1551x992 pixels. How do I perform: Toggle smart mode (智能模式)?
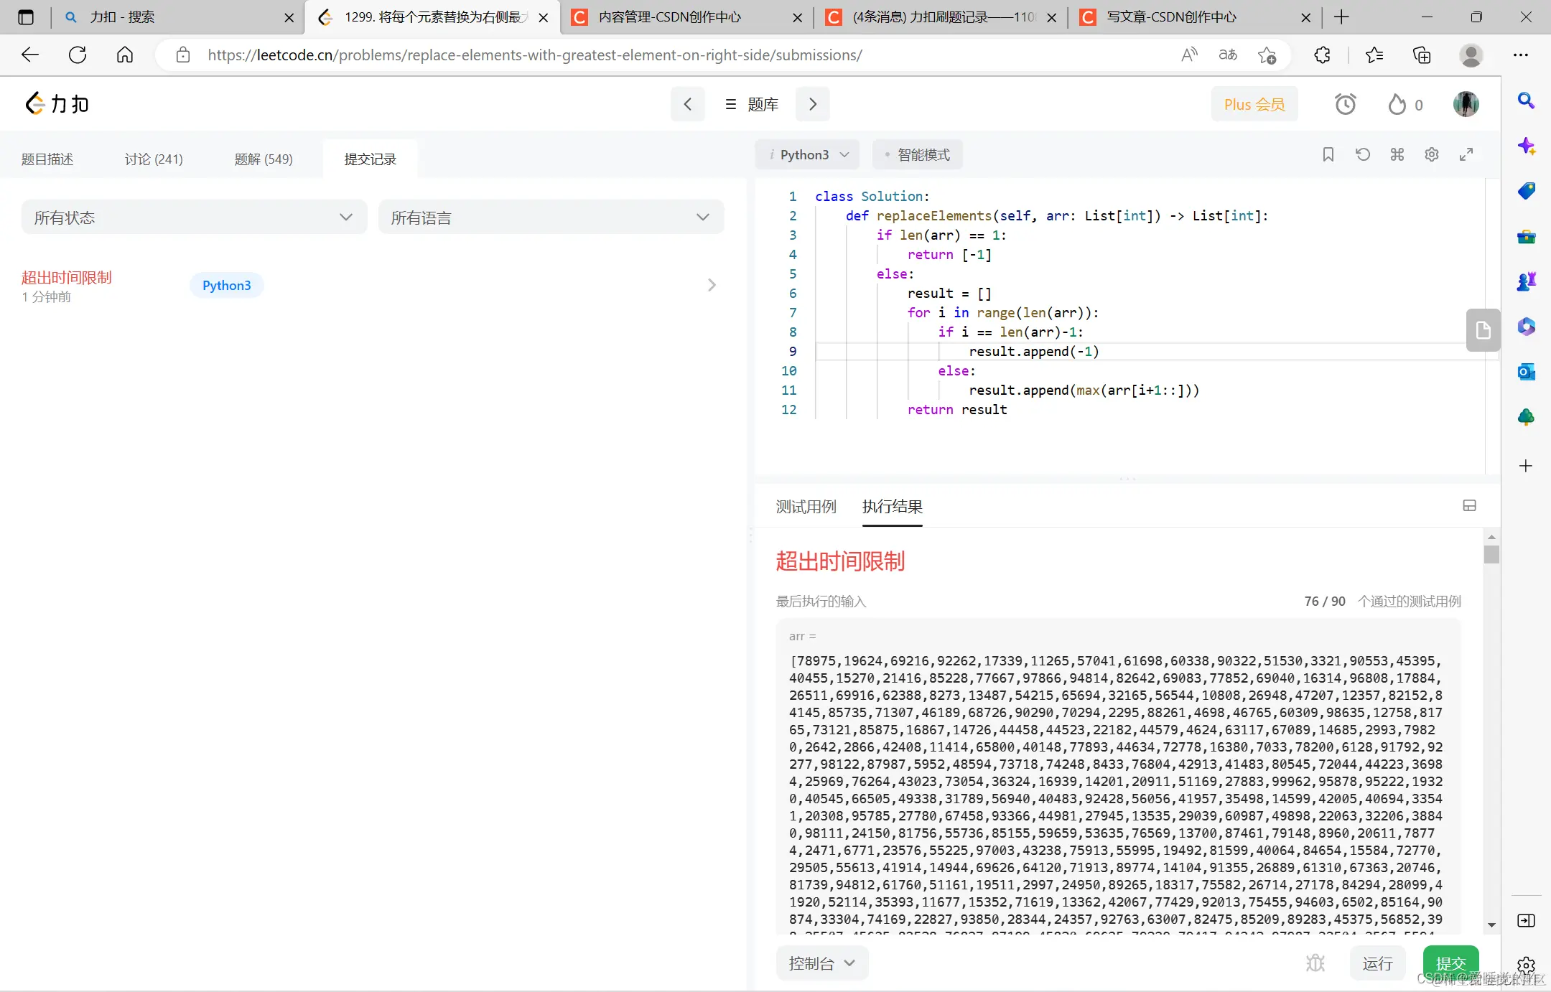coord(917,155)
